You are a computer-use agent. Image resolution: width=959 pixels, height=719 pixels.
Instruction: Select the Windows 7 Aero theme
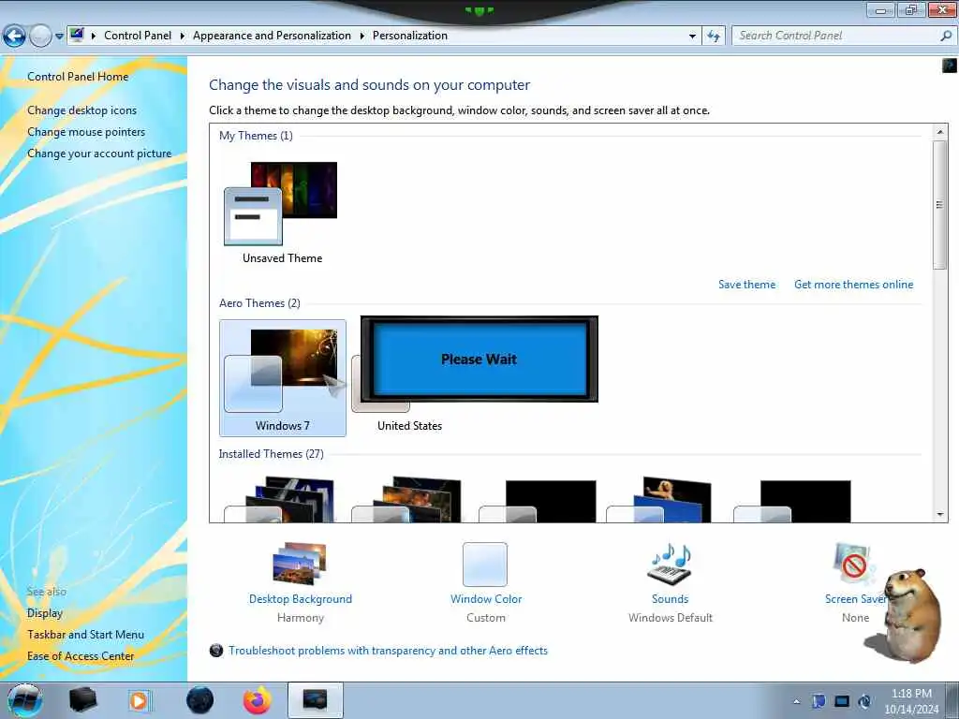283,378
